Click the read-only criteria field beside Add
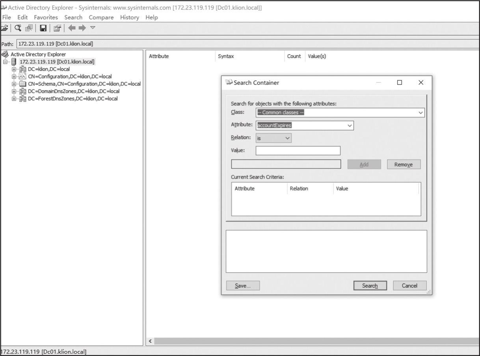Screen dimensions: 480x356 (286, 165)
